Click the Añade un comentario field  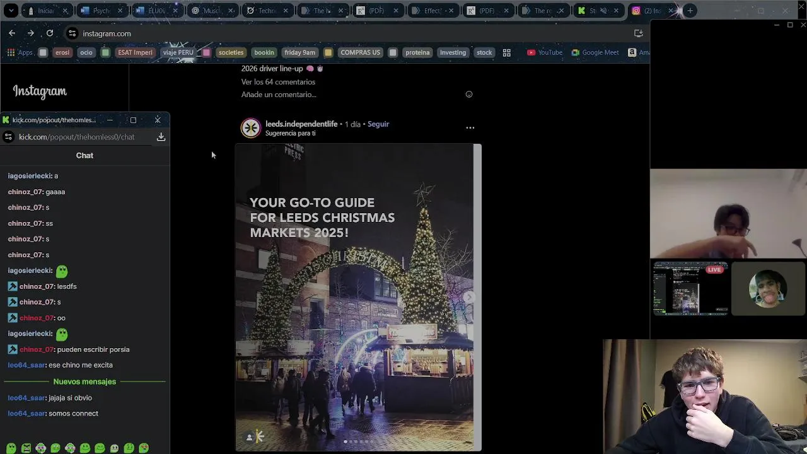pos(279,95)
